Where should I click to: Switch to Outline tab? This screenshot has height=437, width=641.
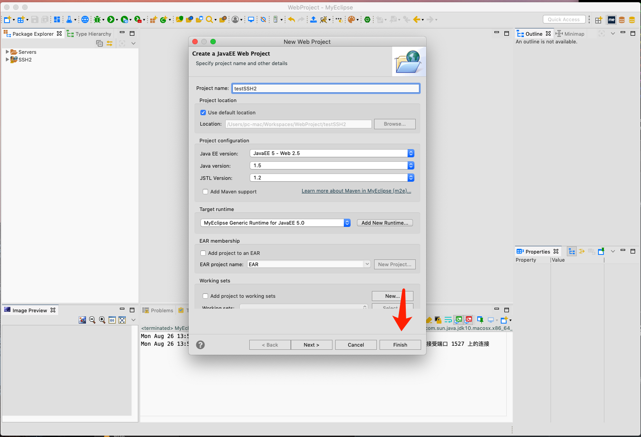[534, 34]
